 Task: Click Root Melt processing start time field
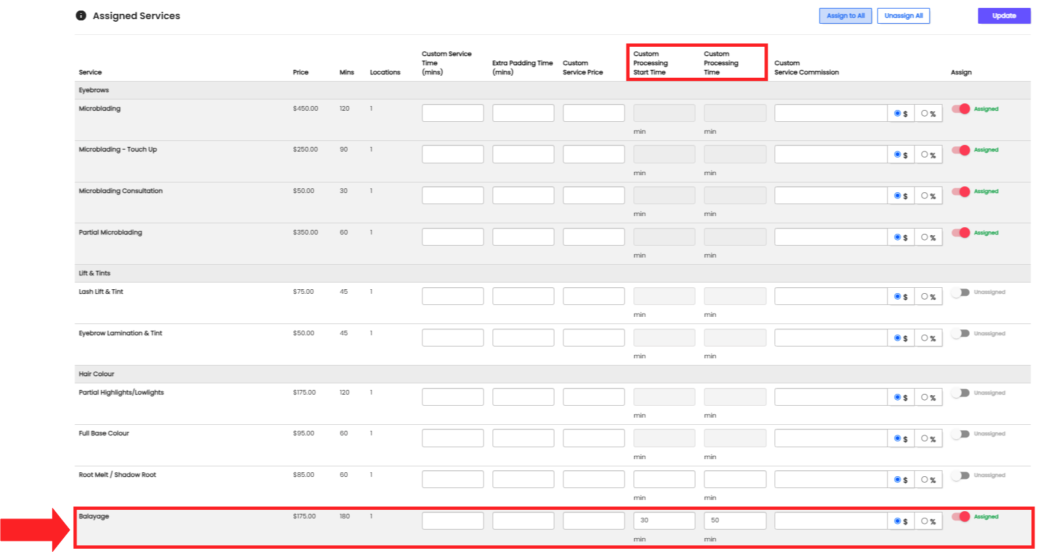pos(664,480)
